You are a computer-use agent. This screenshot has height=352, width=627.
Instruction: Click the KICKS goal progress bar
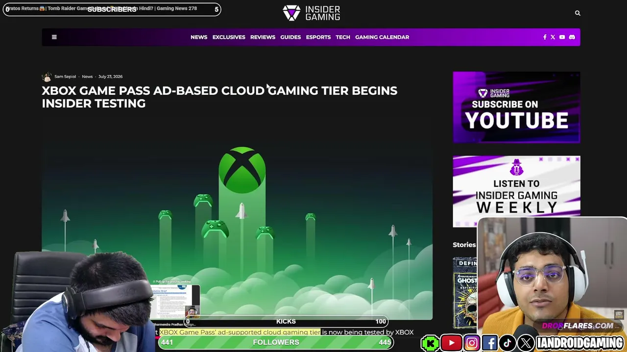[x=286, y=321]
